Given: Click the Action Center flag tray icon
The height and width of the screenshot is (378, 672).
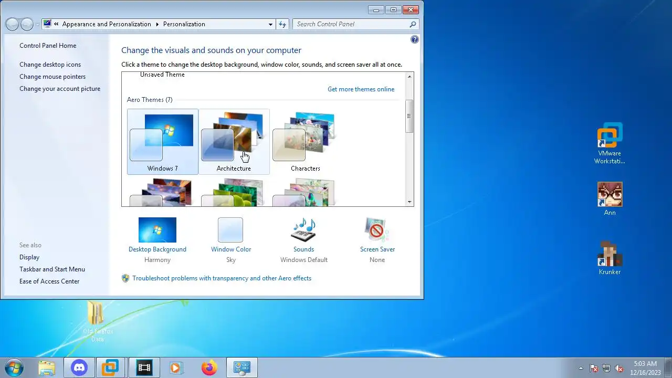Looking at the screenshot, I should point(594,368).
